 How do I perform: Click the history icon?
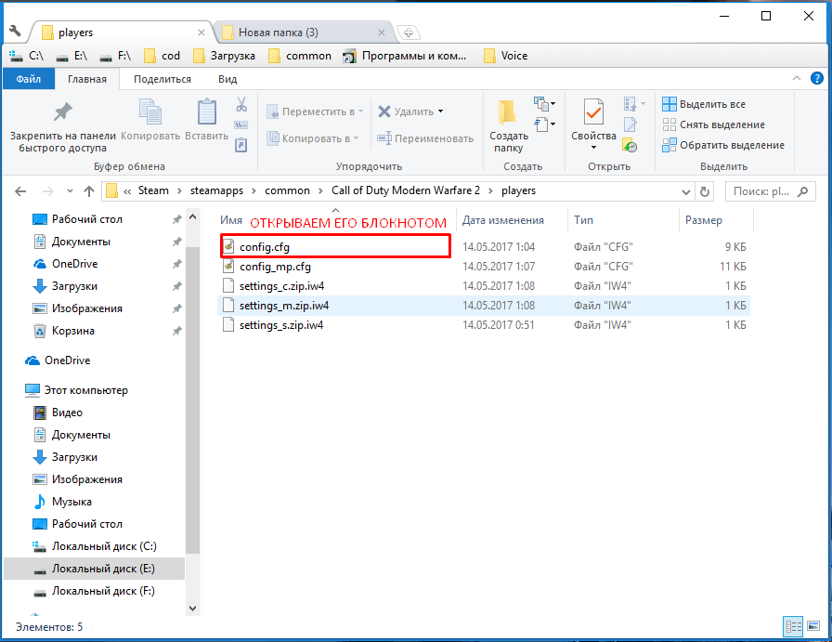tap(630, 145)
